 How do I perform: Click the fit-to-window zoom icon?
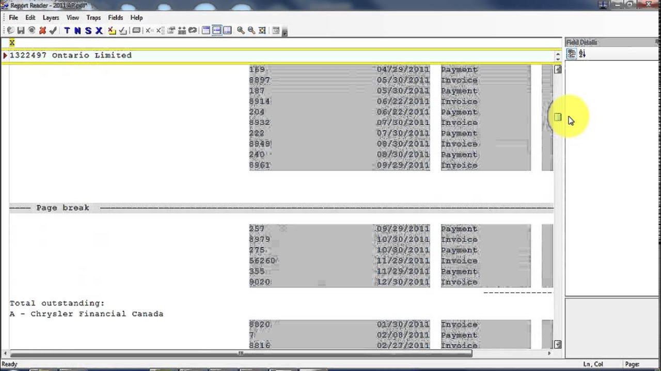coord(262,30)
